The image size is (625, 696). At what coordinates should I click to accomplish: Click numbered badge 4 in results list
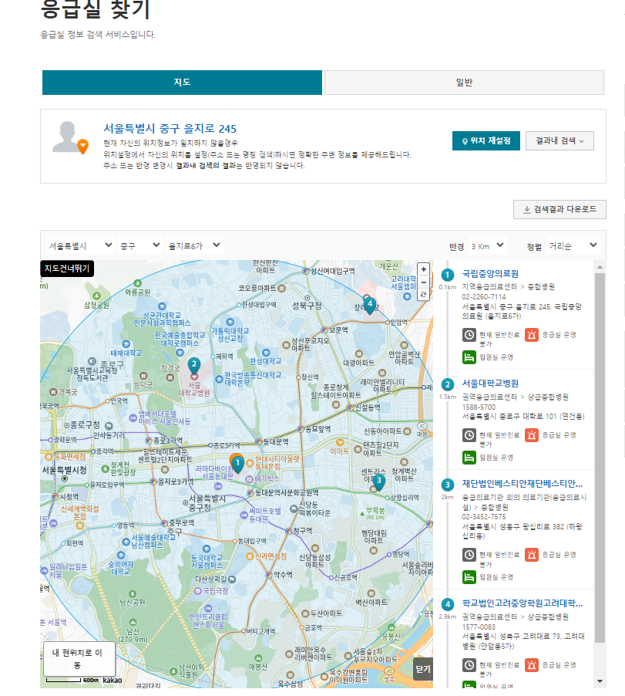[x=447, y=604]
